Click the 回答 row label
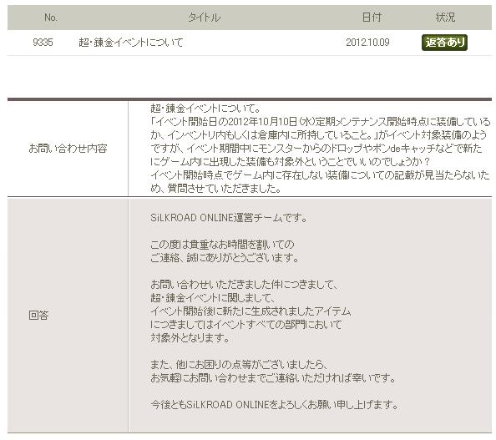Viewport: 496px width, 440px height. pyautogui.click(x=38, y=315)
